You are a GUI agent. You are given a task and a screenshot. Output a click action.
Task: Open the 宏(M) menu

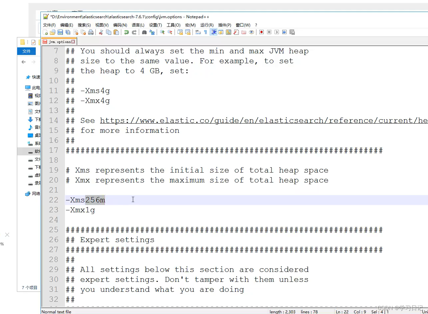point(190,25)
